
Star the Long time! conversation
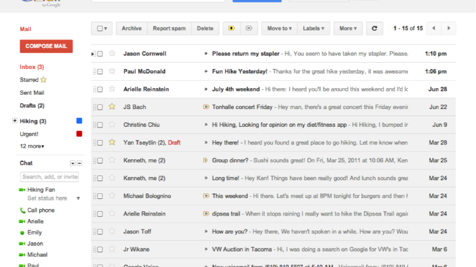(112, 178)
